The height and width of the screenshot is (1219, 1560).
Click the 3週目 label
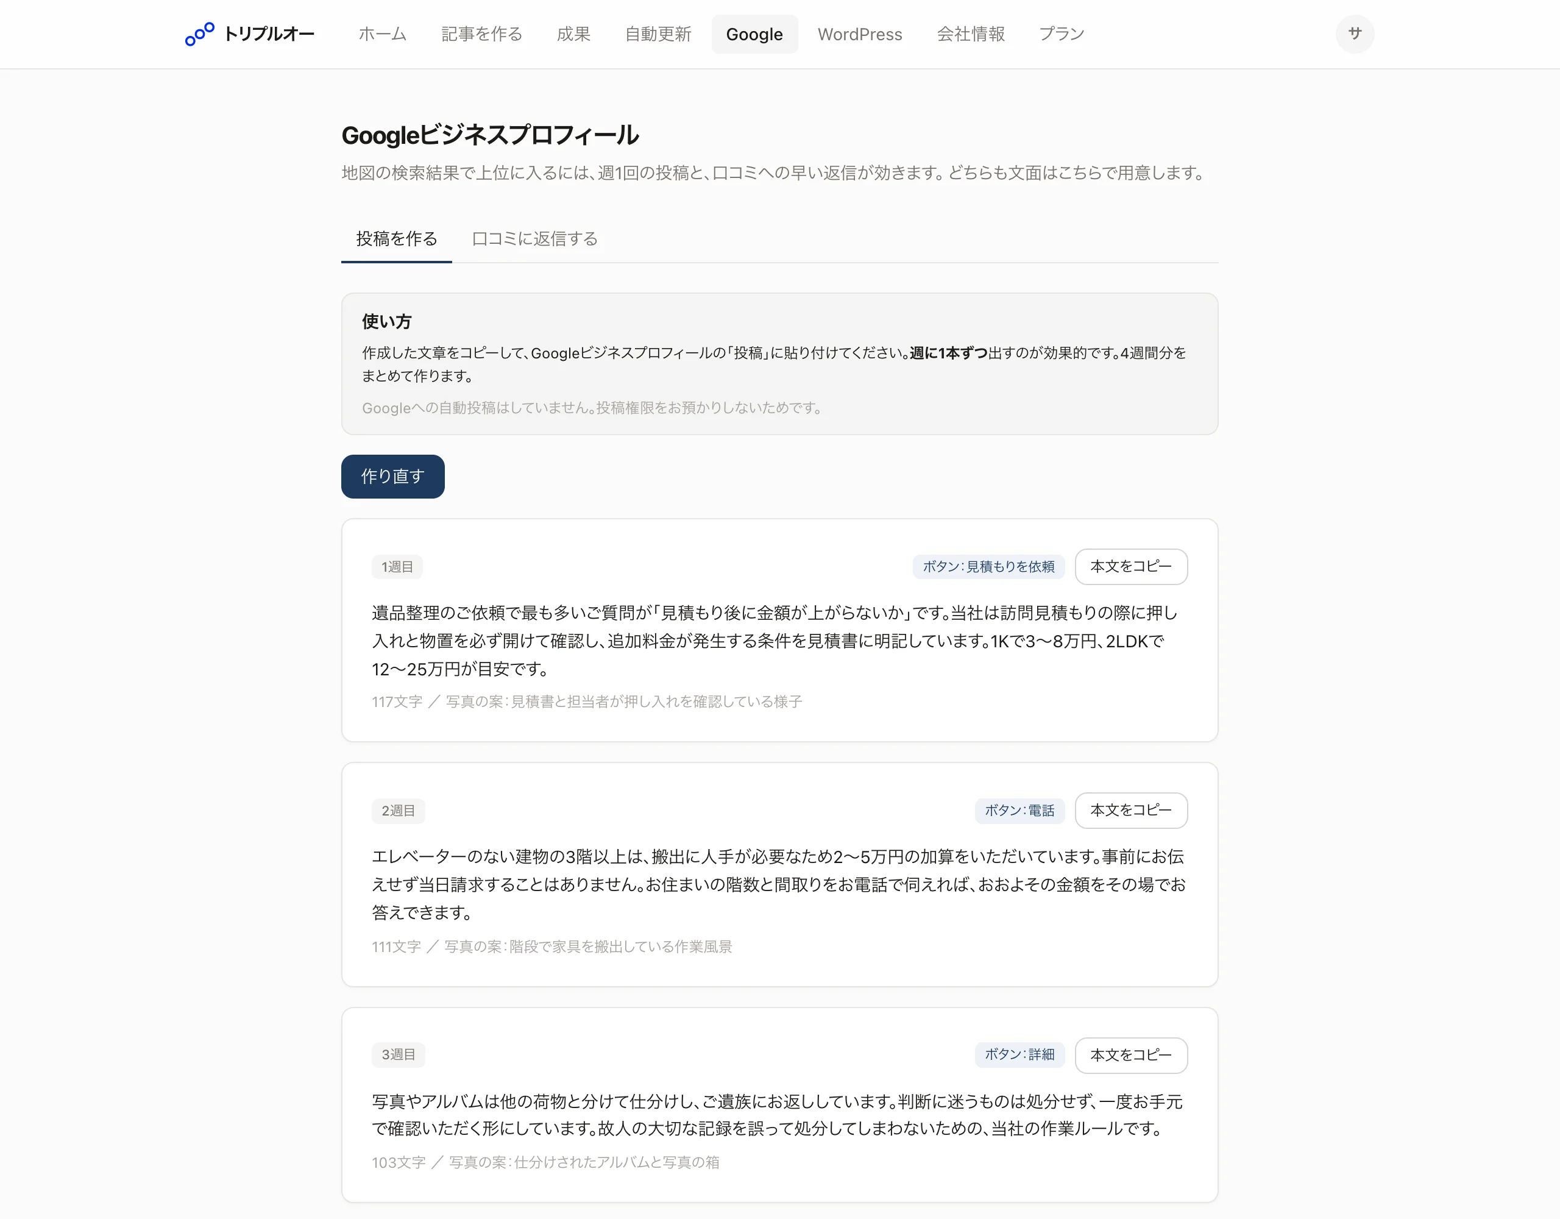pyautogui.click(x=398, y=1054)
